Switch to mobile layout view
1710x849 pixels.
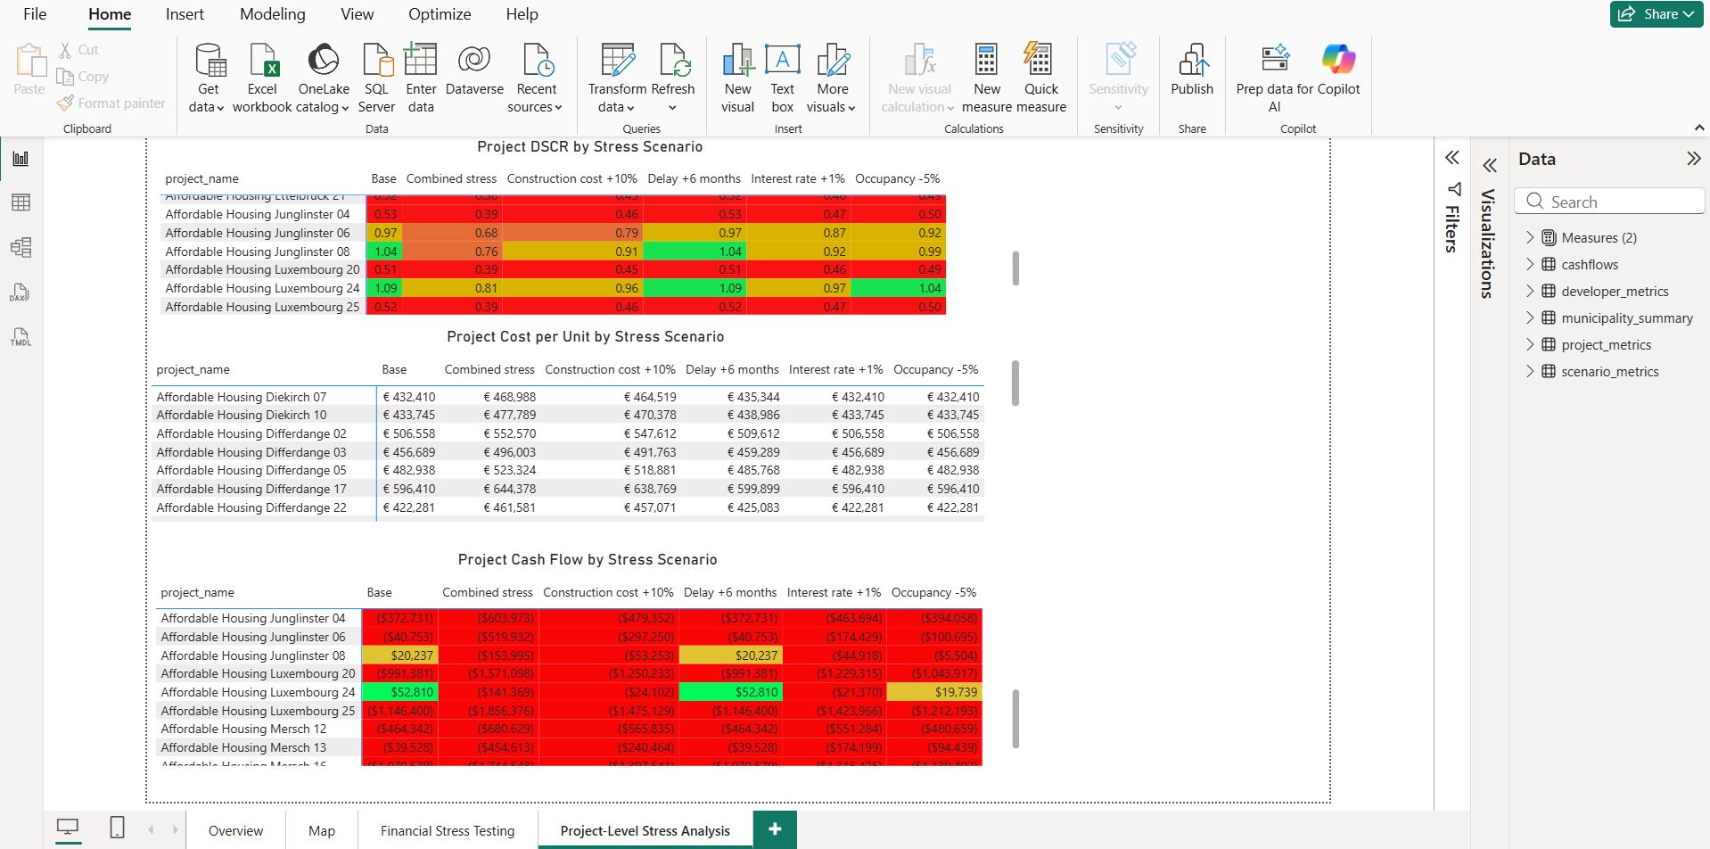pyautogui.click(x=117, y=828)
